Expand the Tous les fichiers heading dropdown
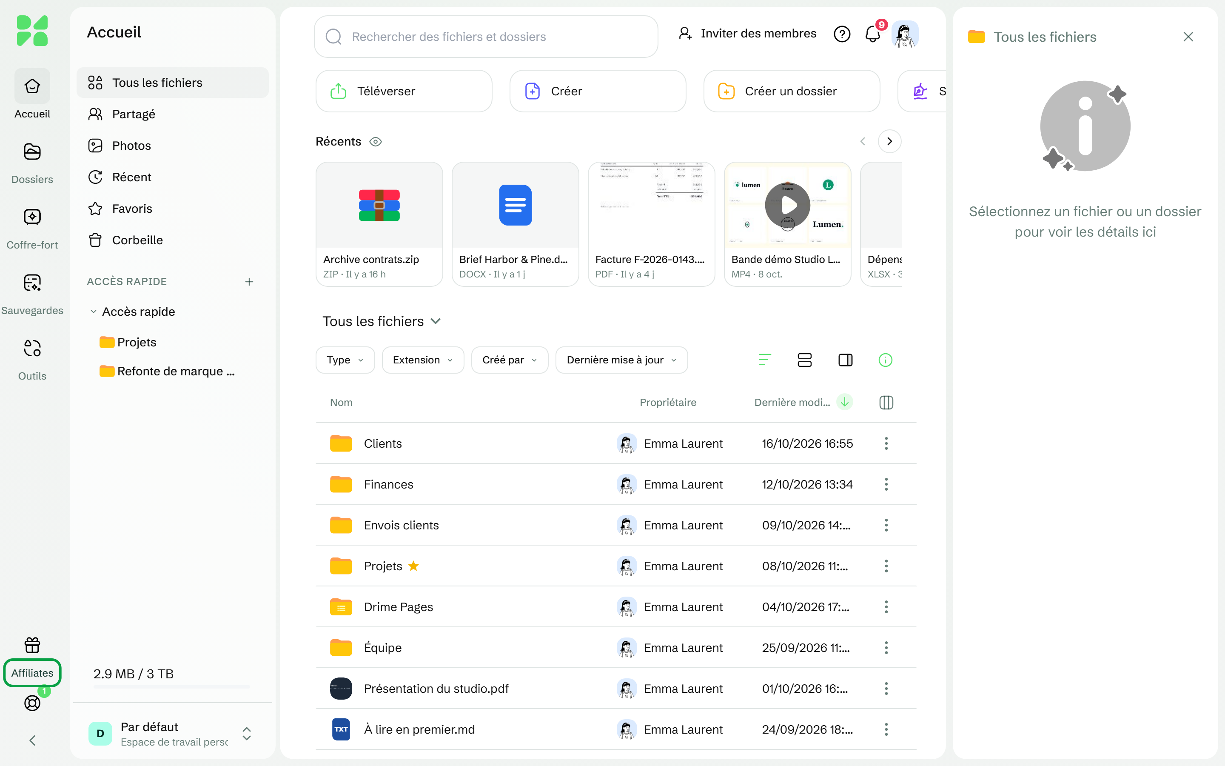The height and width of the screenshot is (766, 1225). pyautogui.click(x=435, y=321)
